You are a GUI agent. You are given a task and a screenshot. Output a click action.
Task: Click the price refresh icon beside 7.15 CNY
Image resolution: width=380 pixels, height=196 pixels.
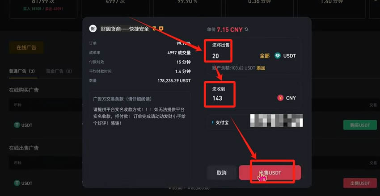246,29
